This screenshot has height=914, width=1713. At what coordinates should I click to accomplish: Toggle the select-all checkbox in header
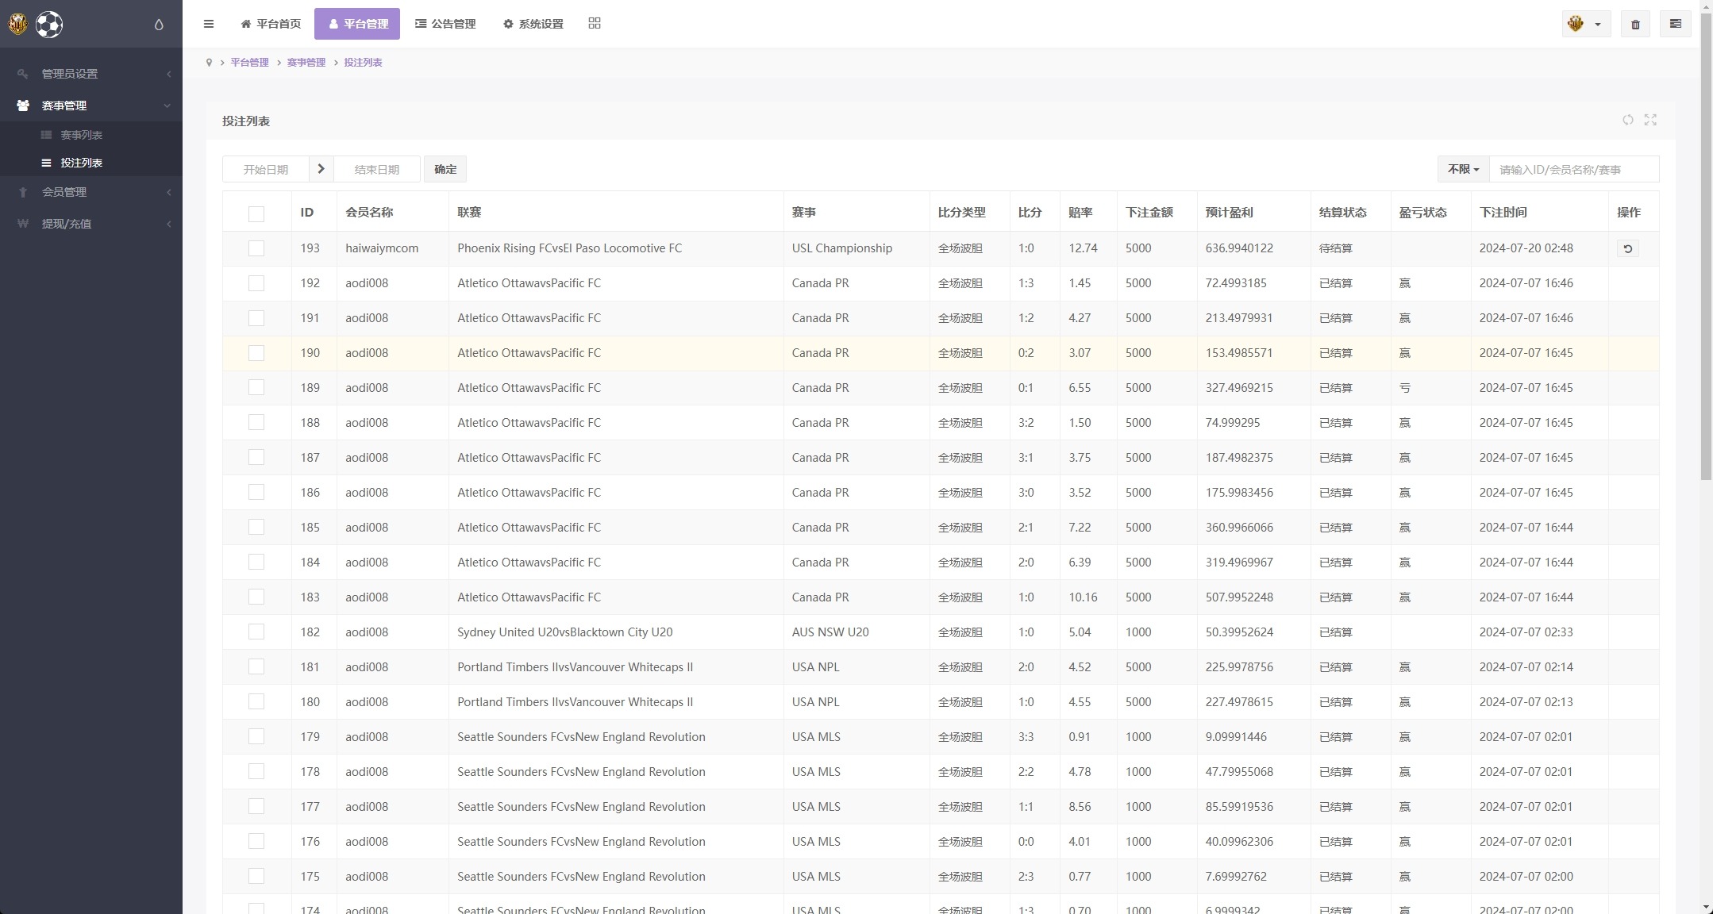tap(256, 213)
